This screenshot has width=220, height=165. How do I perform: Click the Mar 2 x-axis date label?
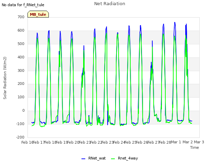pyautogui.click(x=188, y=142)
